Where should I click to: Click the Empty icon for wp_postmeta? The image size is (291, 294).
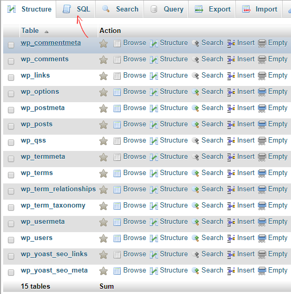coord(262,108)
